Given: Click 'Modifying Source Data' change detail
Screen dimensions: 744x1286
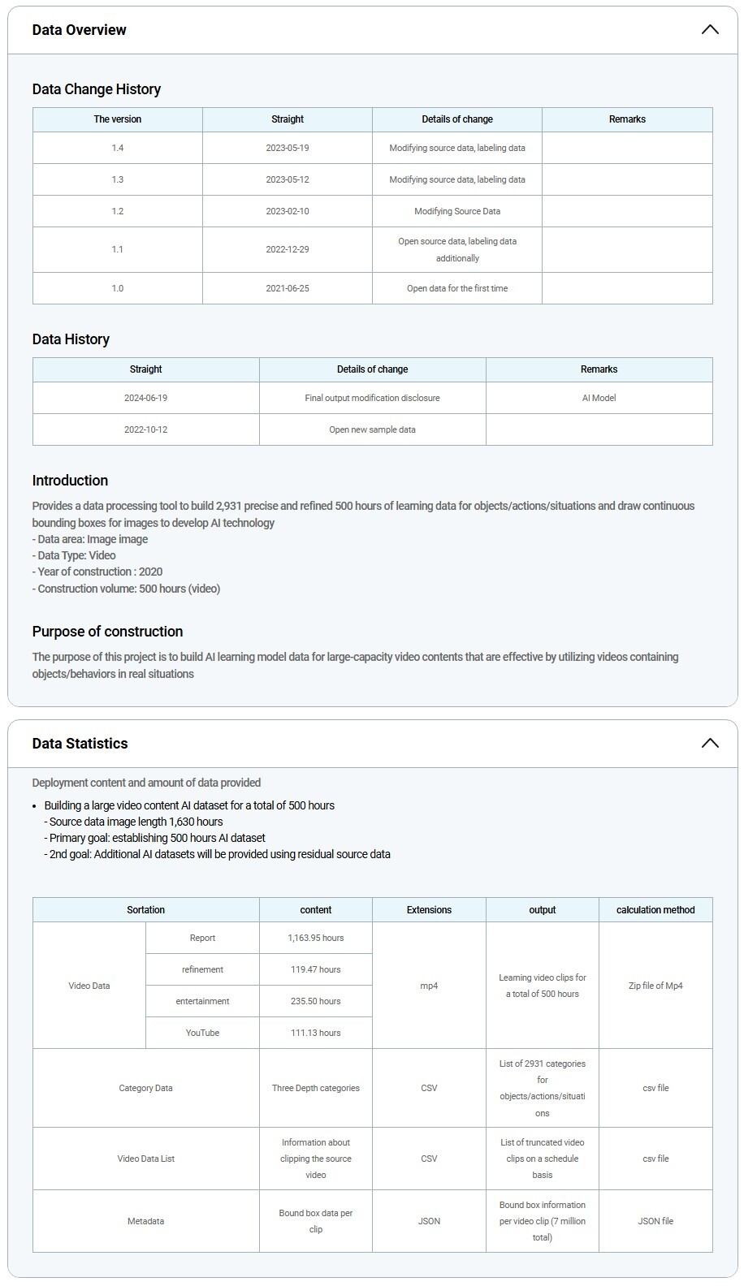Looking at the screenshot, I should pos(456,211).
